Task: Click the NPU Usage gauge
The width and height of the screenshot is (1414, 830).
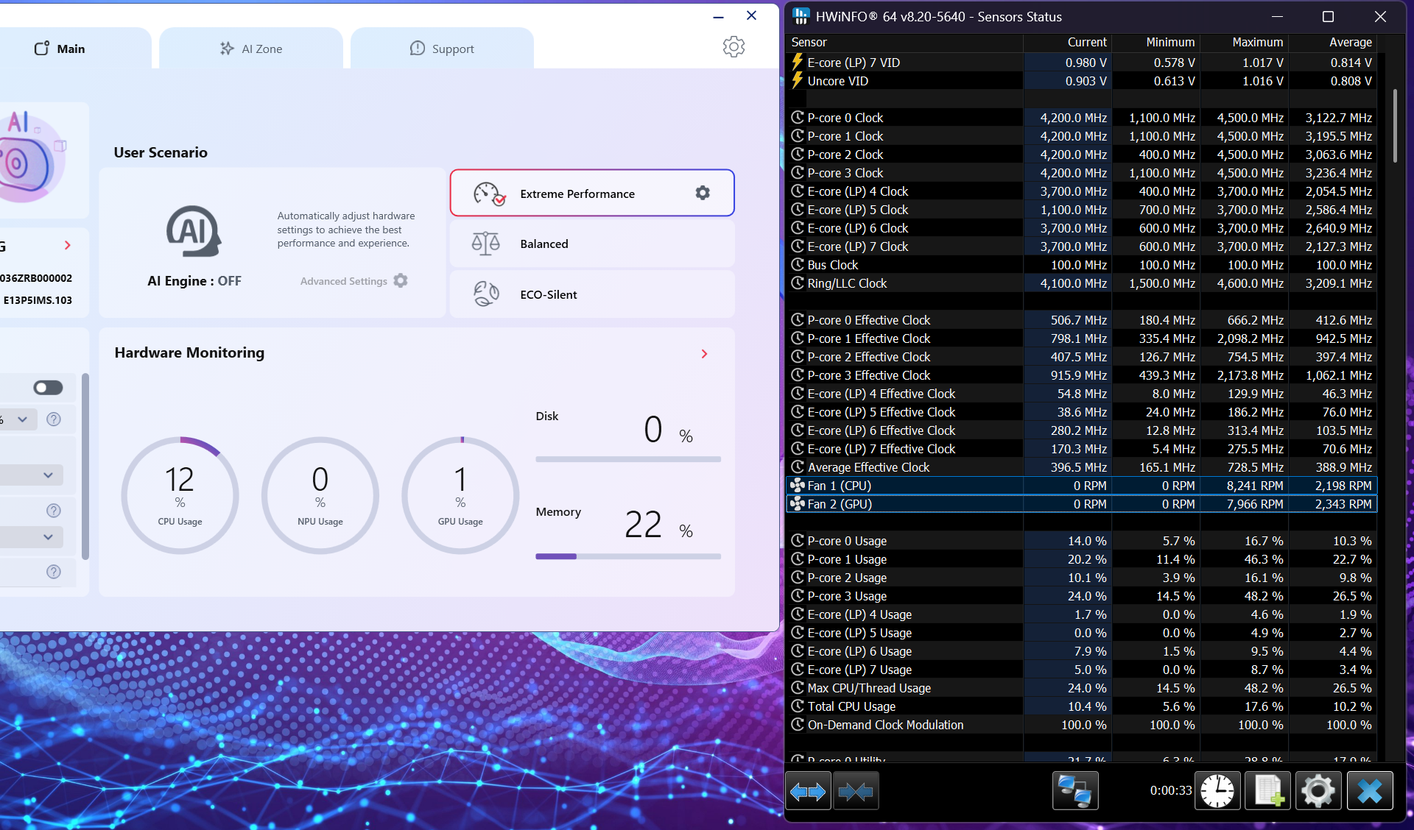Action: [320, 495]
